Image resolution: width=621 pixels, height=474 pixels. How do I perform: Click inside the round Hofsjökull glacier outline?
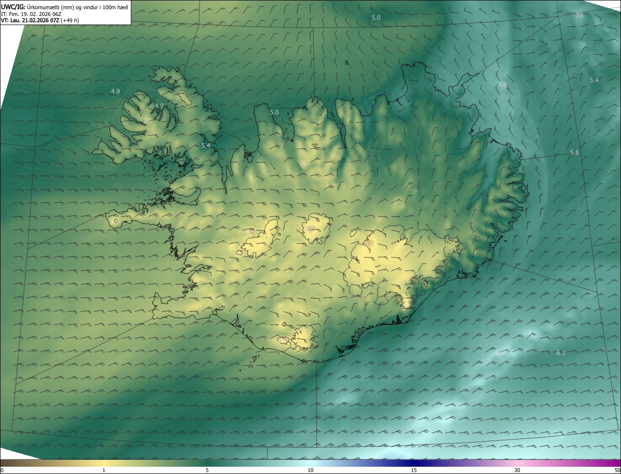pyautogui.click(x=315, y=228)
